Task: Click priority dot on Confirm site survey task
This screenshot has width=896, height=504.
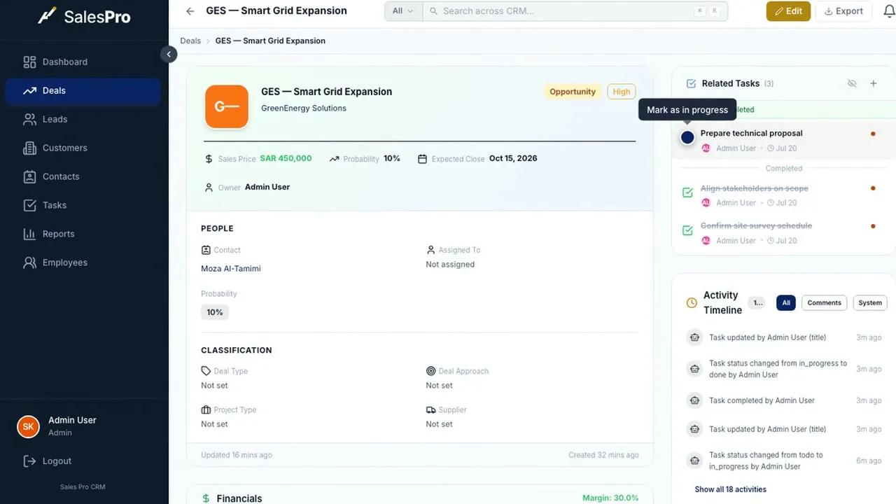Action: tap(873, 226)
